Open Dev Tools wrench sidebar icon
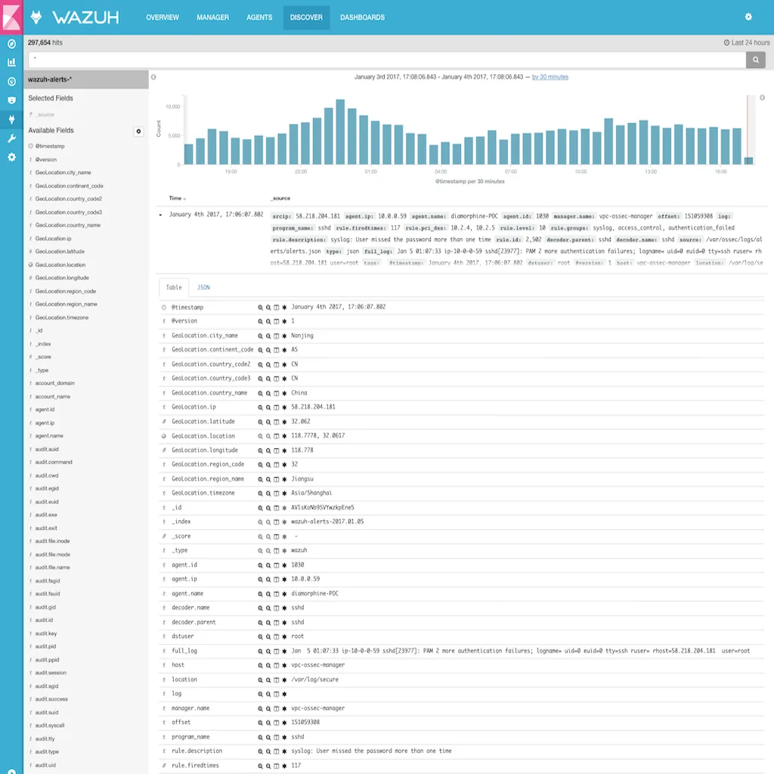 click(x=11, y=138)
